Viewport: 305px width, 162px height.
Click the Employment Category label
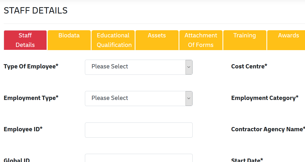coord(265,98)
